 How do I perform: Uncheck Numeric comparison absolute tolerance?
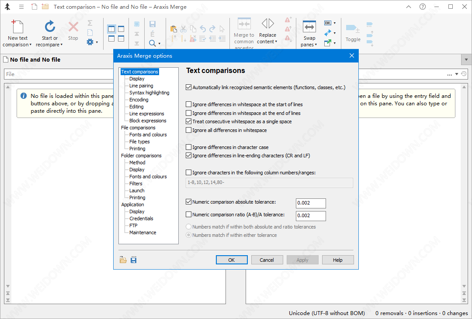pyautogui.click(x=188, y=201)
